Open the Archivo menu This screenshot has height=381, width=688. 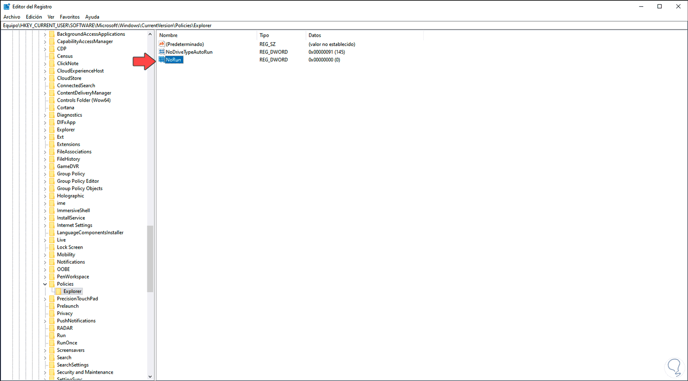tap(12, 17)
